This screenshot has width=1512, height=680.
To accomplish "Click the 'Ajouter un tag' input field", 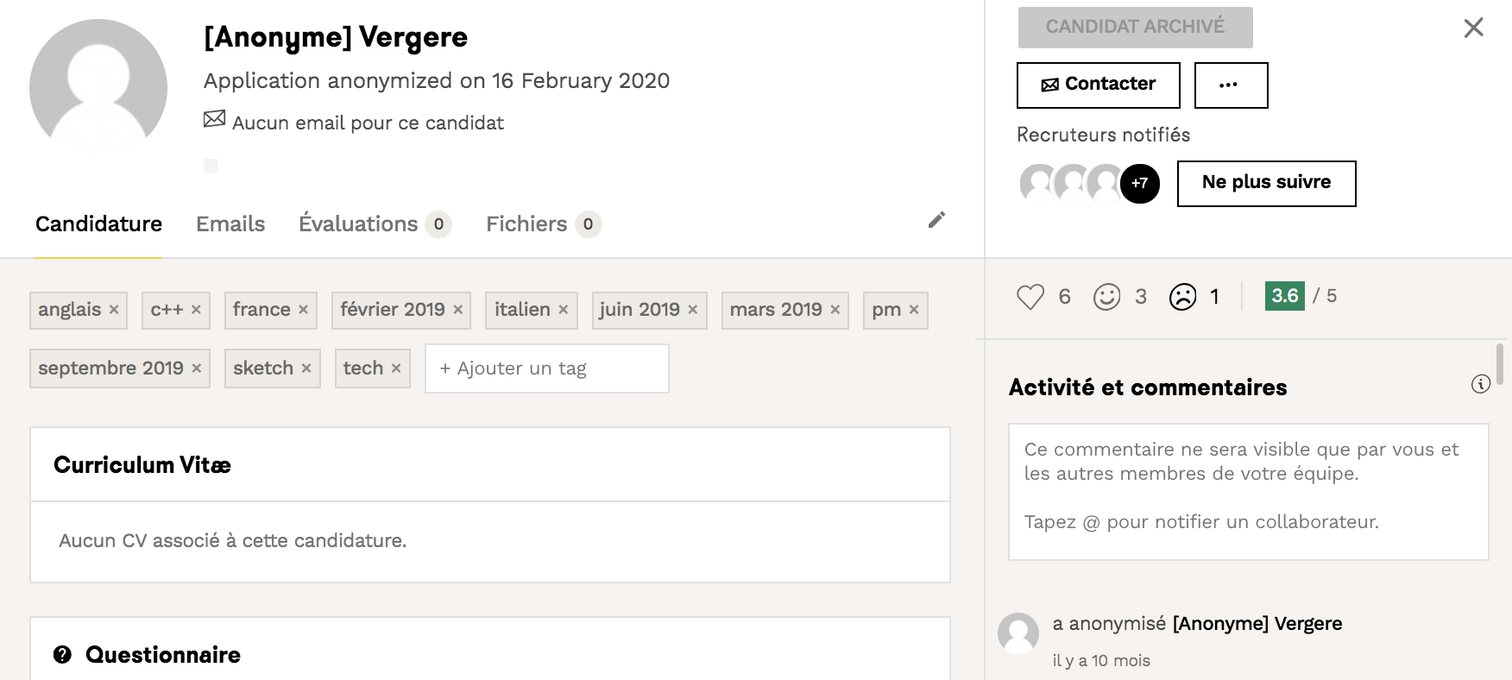I will tap(547, 368).
